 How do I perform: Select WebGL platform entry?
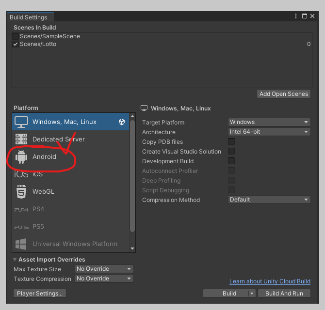tap(71, 192)
